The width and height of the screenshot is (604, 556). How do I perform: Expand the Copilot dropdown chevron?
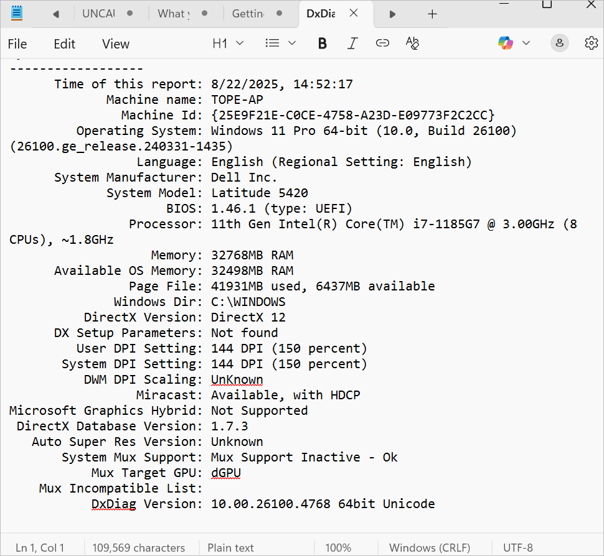526,43
